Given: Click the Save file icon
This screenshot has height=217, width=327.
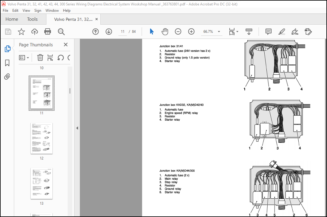Looking at the screenshot, I should (8, 32).
